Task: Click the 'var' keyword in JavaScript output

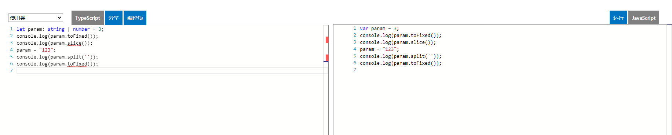Action: tap(364, 29)
